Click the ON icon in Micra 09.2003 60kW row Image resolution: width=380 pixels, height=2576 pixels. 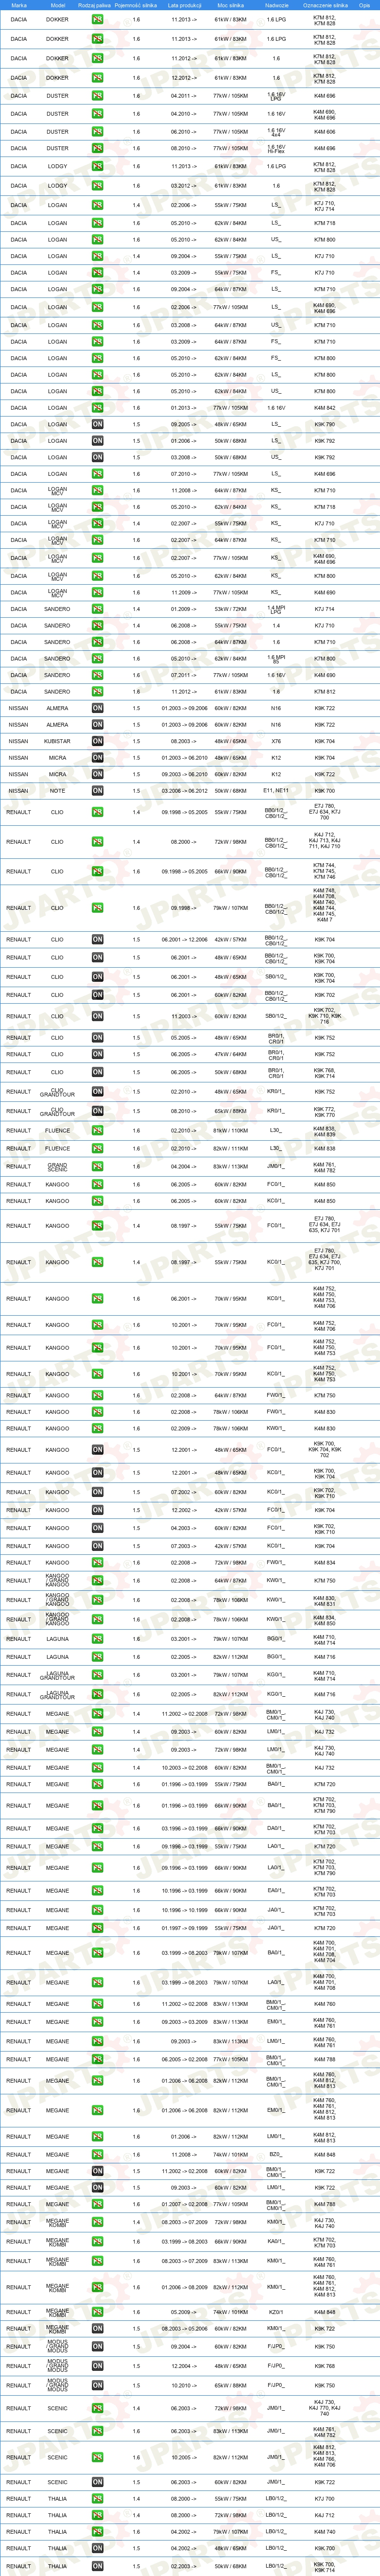(x=97, y=774)
